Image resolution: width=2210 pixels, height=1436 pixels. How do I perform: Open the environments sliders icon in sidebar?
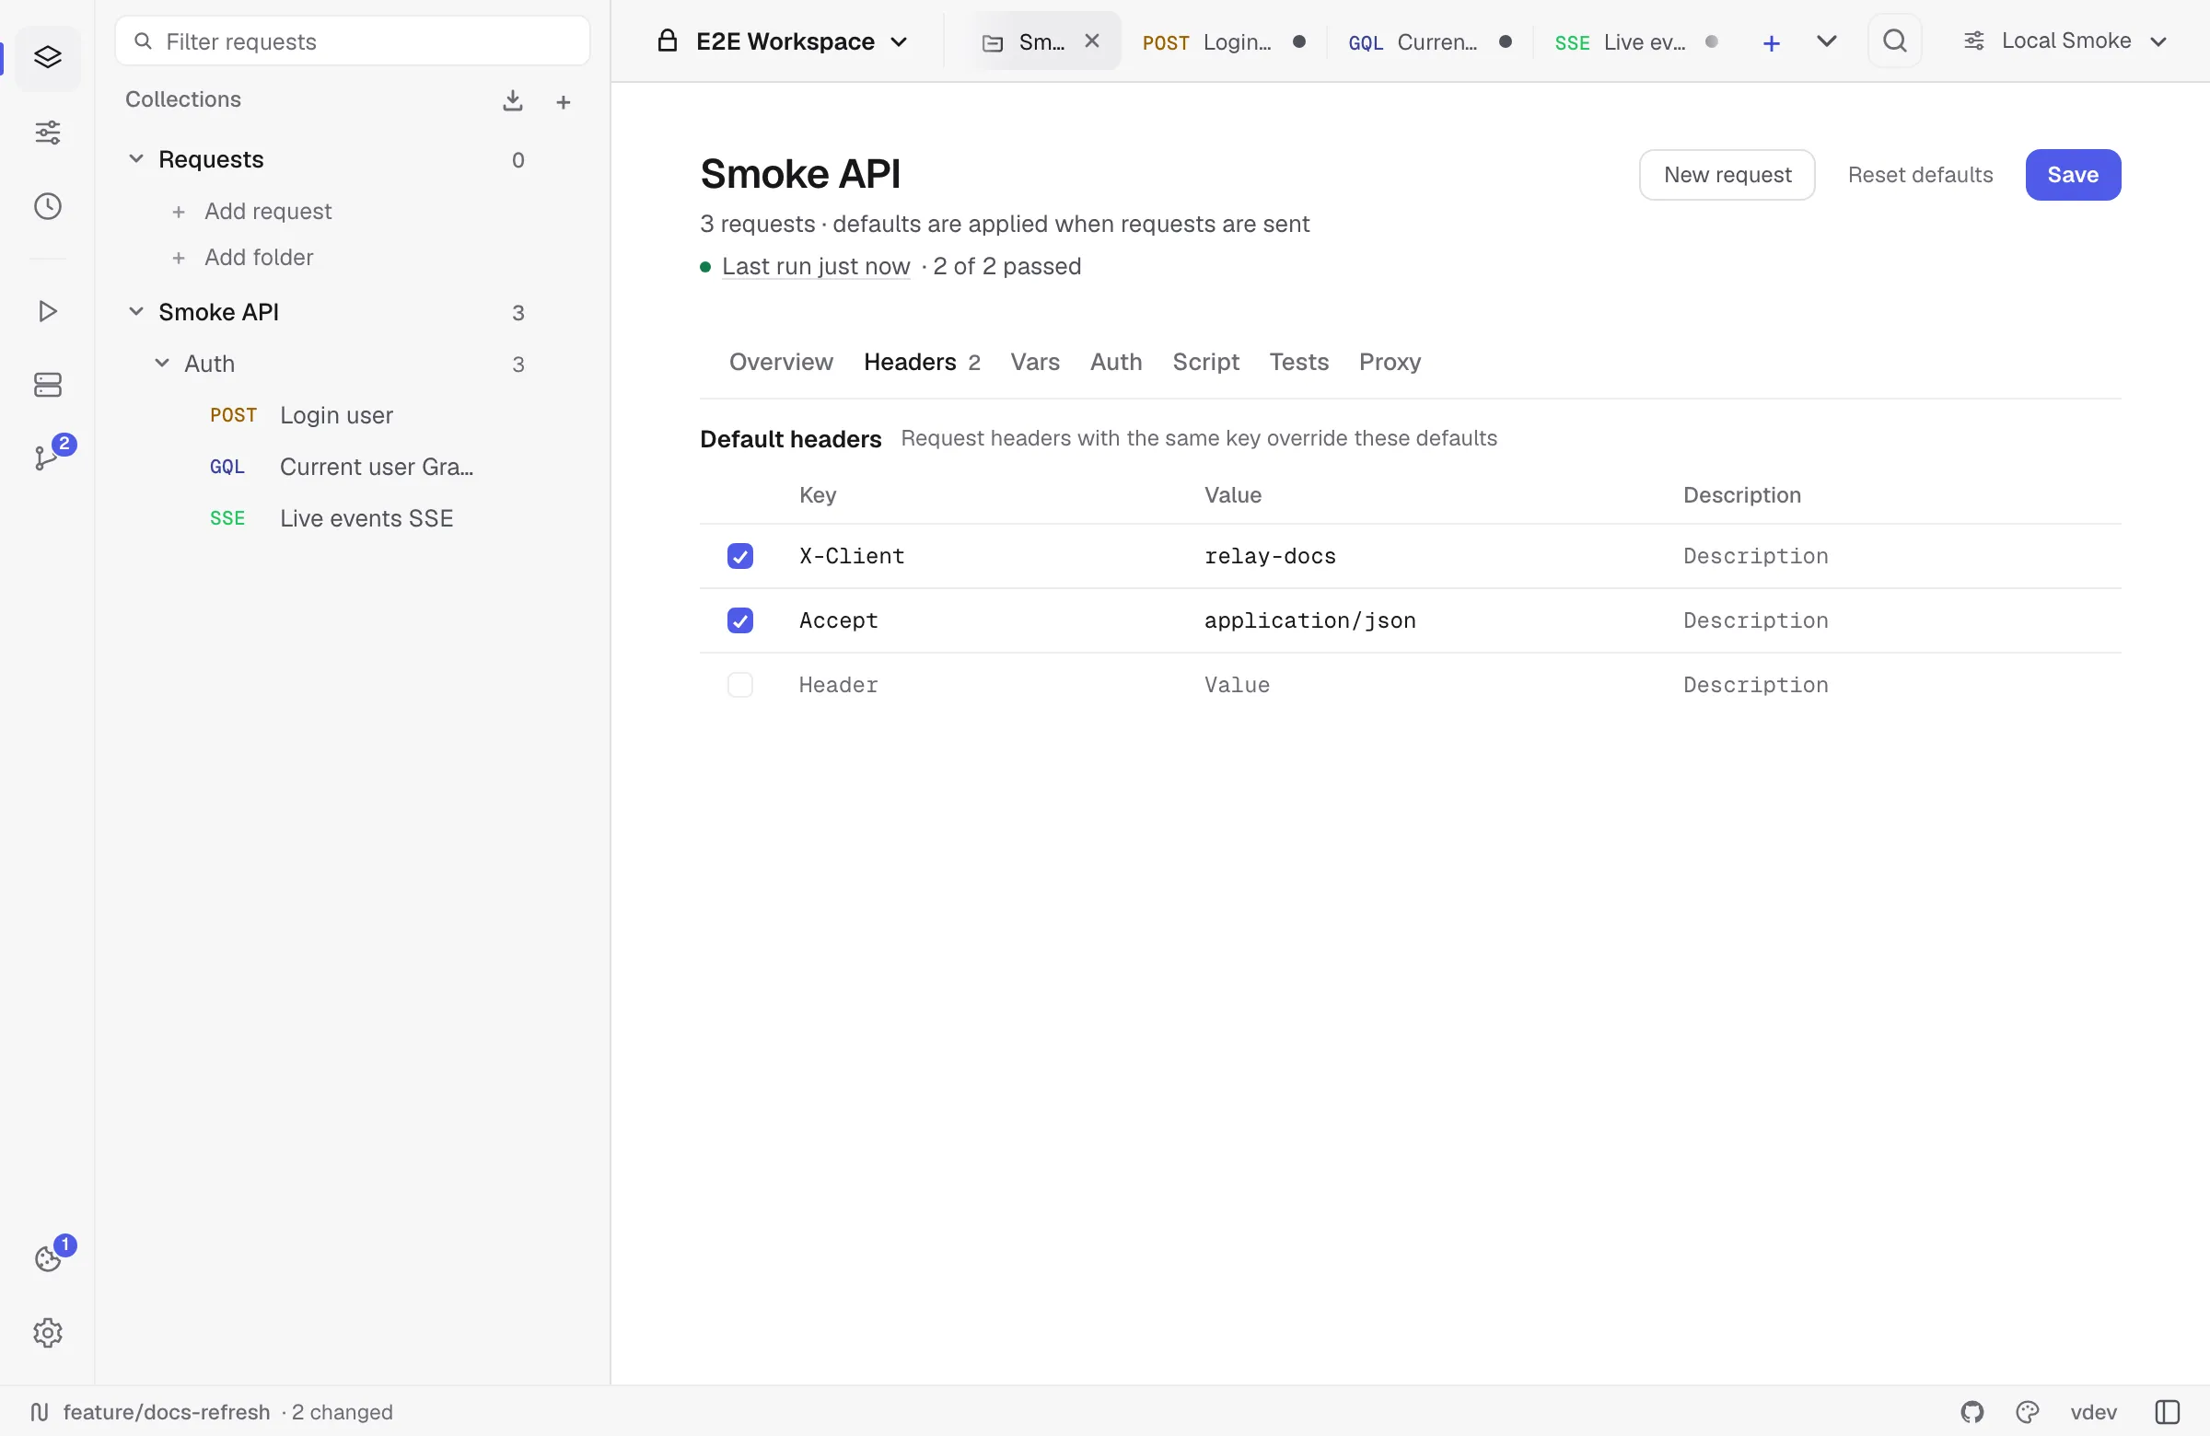point(47,132)
